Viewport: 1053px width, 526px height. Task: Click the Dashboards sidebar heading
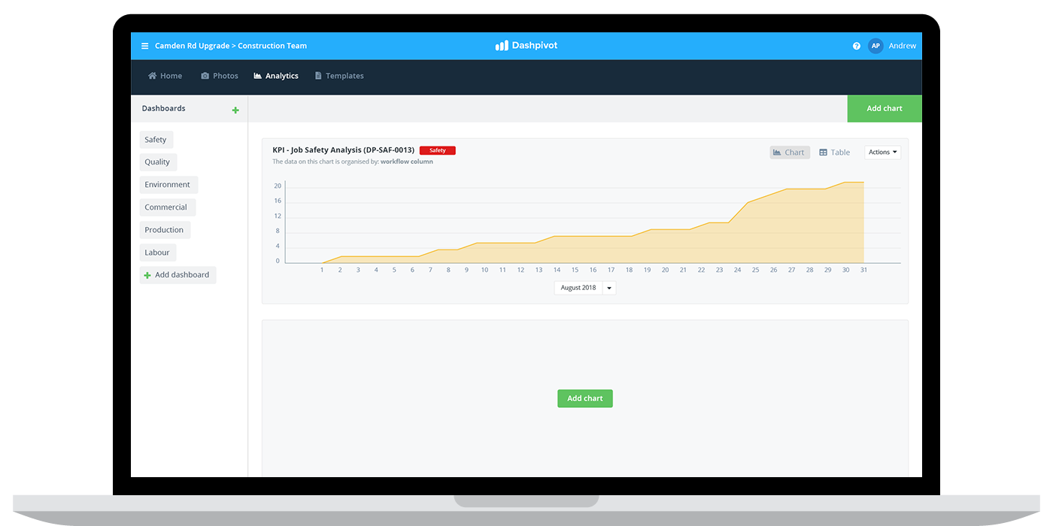click(x=164, y=108)
